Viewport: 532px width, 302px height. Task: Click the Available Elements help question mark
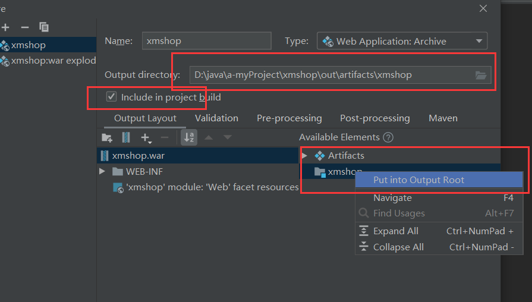click(388, 137)
